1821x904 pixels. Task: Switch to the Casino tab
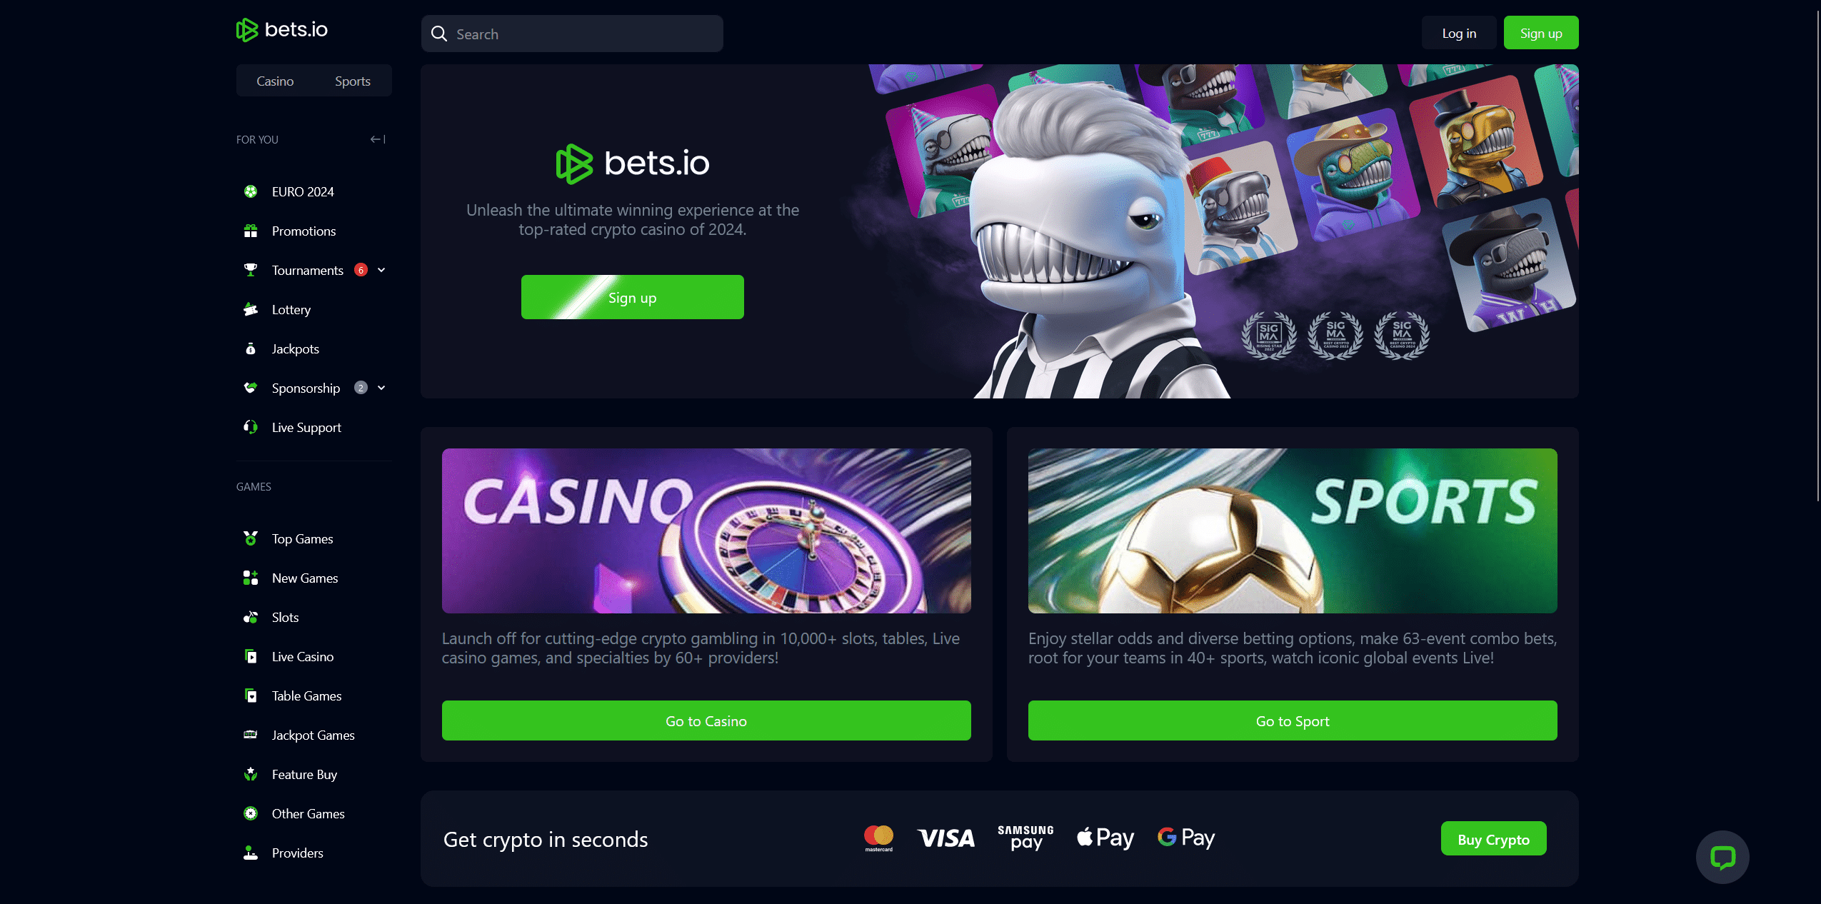pyautogui.click(x=275, y=81)
